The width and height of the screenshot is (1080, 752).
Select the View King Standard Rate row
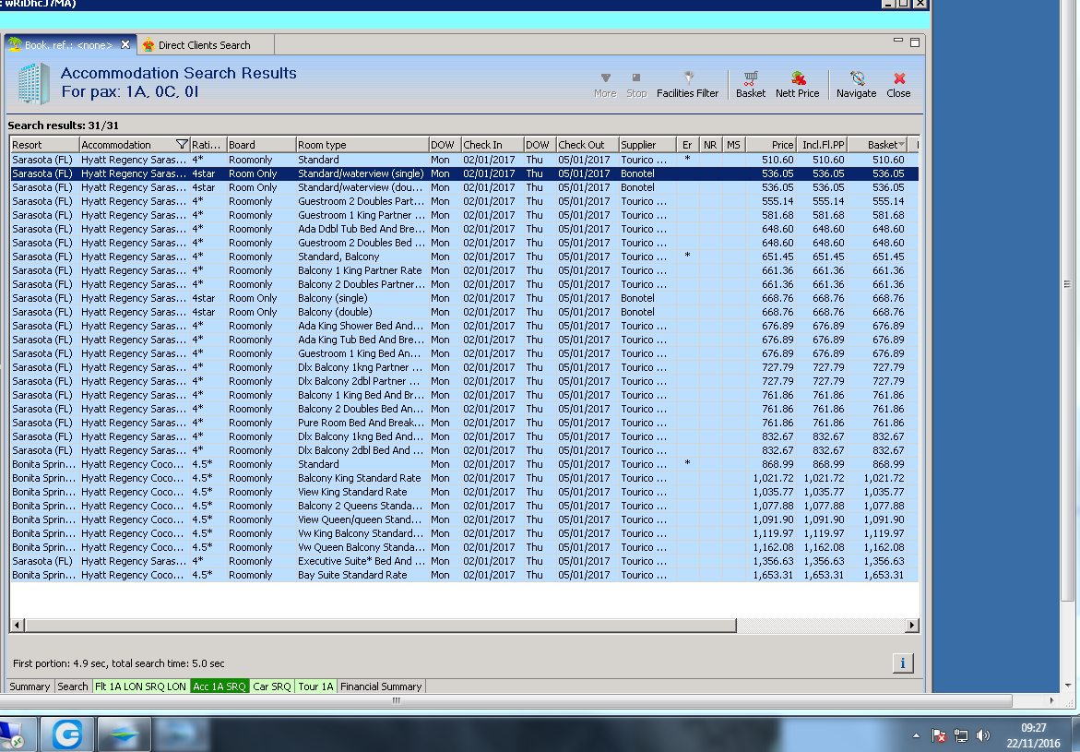pos(464,492)
